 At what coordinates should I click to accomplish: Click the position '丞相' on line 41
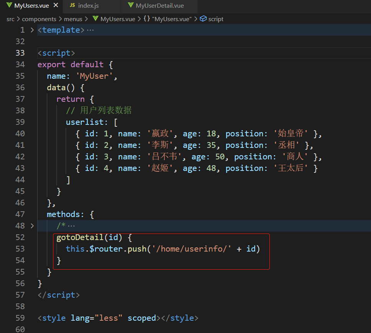coord(287,145)
